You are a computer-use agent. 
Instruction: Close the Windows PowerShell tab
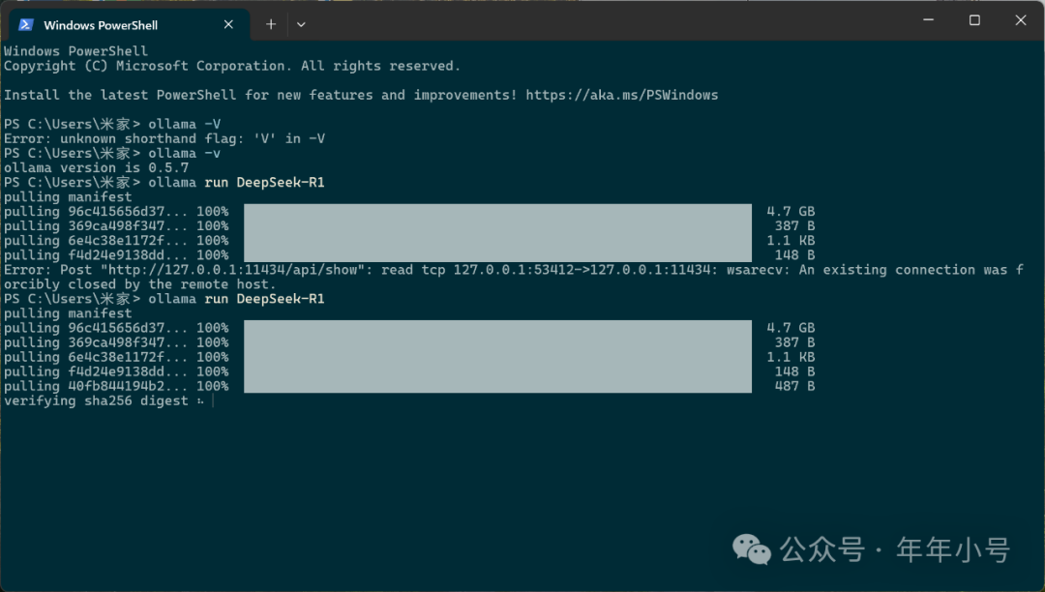(228, 24)
